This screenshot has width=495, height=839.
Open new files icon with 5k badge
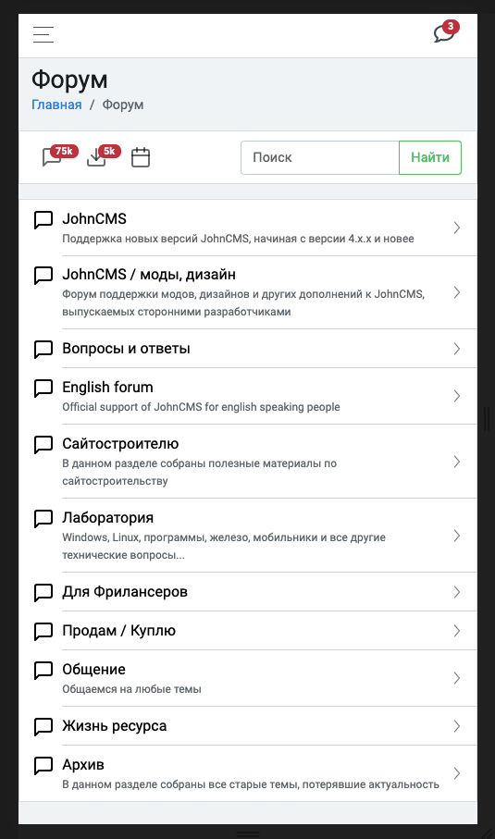(104, 156)
